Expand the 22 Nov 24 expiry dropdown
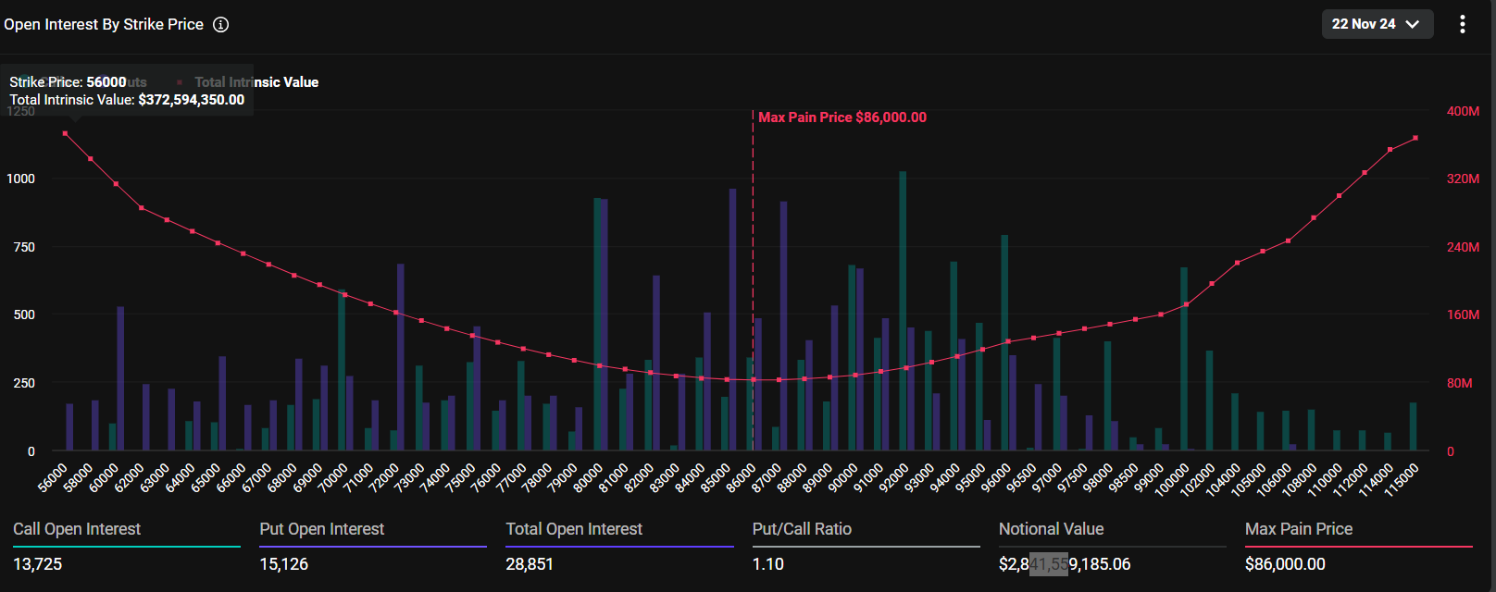This screenshot has width=1496, height=592. 1378,24
